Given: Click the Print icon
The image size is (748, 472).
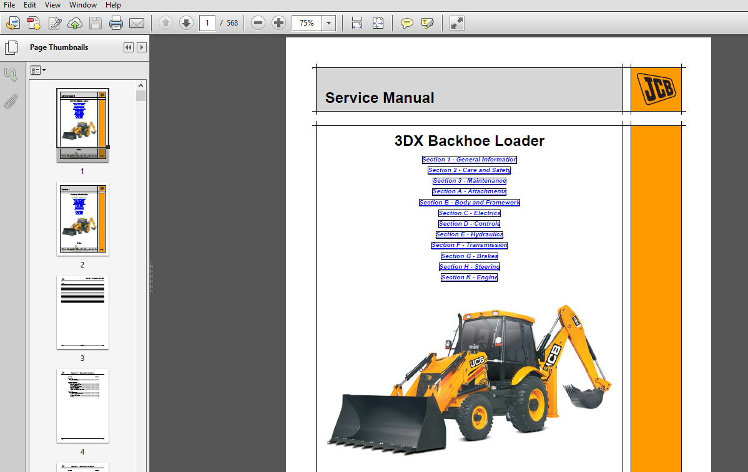Looking at the screenshot, I should pyautogui.click(x=116, y=23).
